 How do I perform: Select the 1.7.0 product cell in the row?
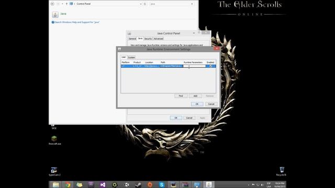pos(138,66)
